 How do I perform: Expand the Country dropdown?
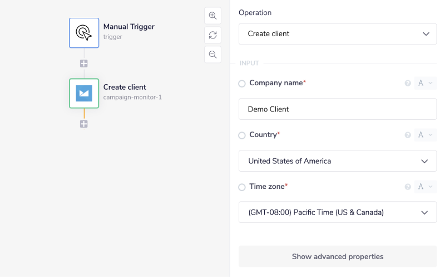[338, 161]
